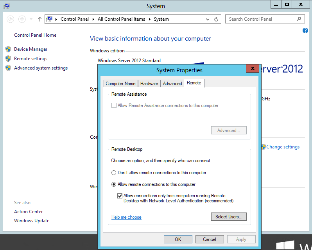
Task: Close the System Properties dialog
Action: point(253,68)
